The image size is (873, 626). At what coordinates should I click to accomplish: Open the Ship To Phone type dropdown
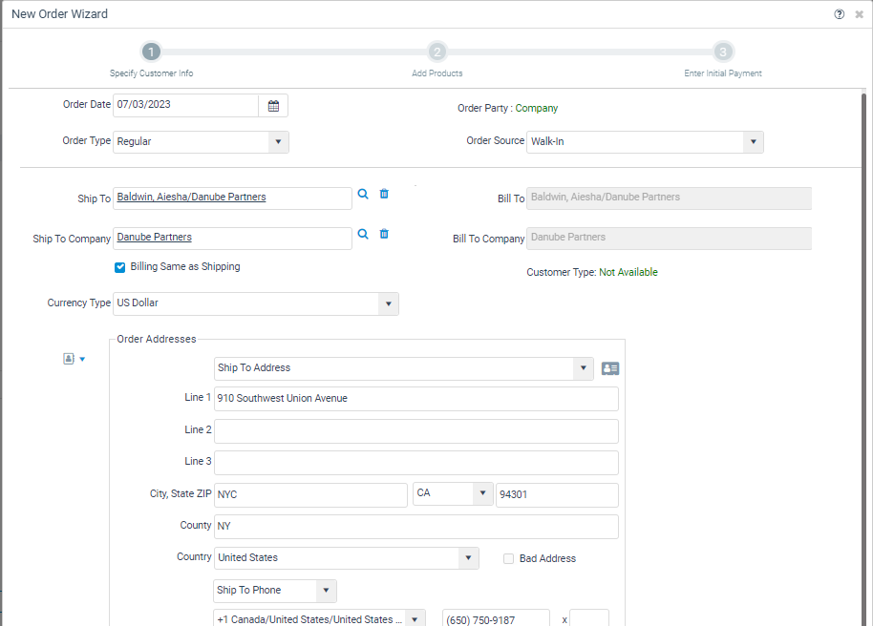326,591
